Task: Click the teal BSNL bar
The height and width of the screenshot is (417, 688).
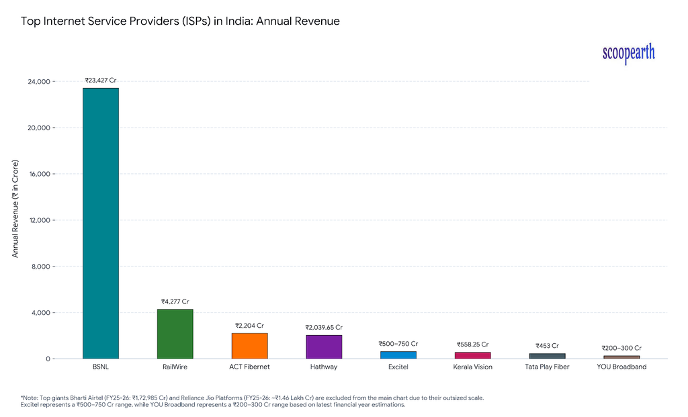Action: (x=101, y=223)
